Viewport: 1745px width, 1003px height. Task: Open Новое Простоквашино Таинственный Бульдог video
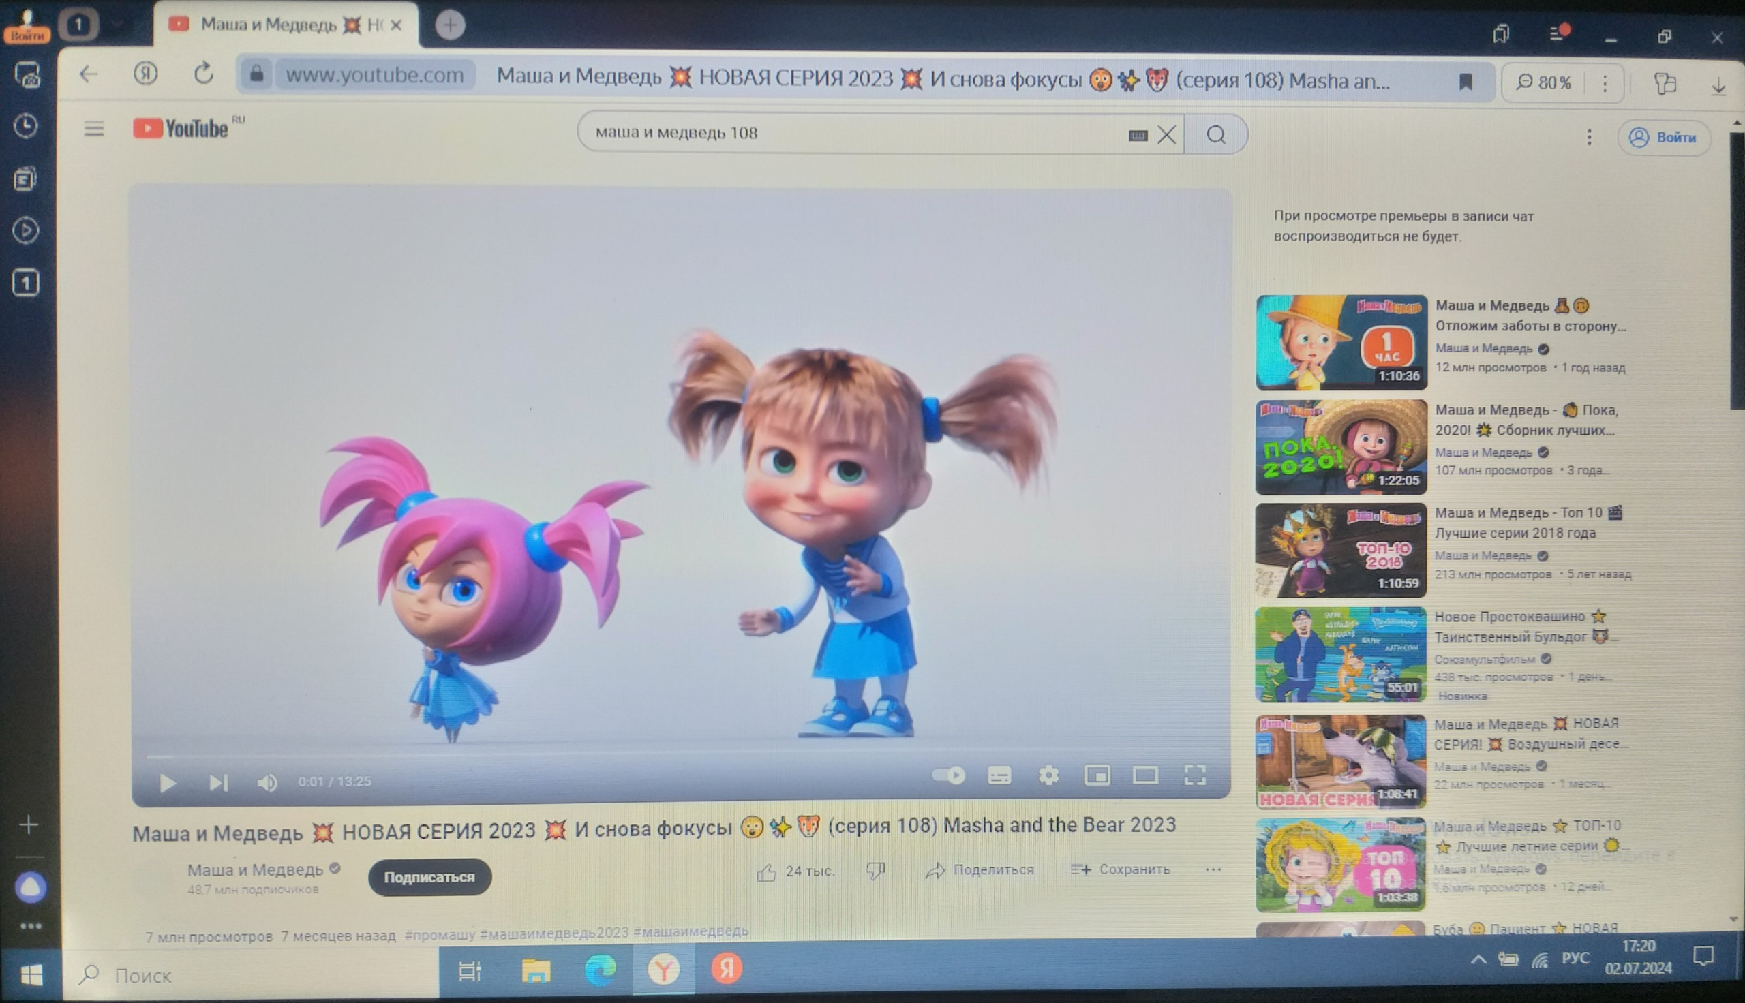pos(1341,654)
